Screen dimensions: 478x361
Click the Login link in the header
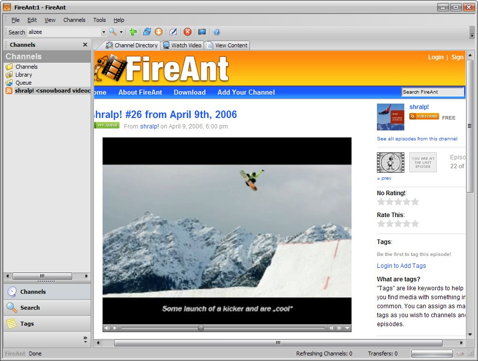coord(436,57)
